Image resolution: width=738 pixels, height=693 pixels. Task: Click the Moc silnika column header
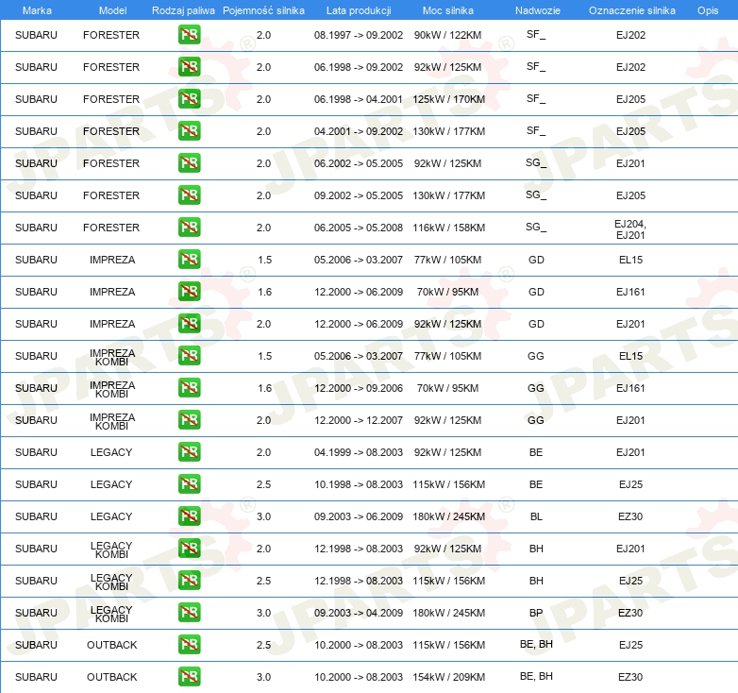pos(448,10)
